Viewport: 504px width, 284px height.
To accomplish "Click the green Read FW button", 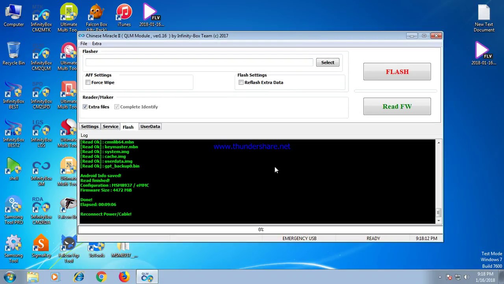I will (397, 106).
